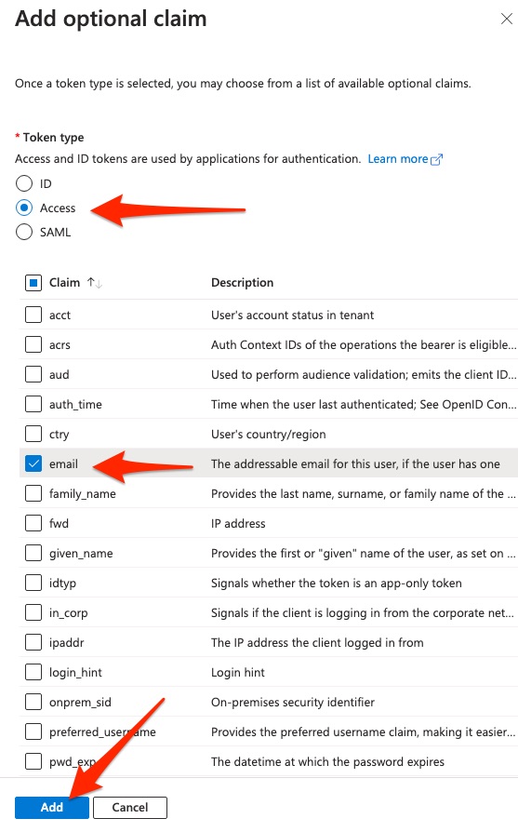The width and height of the screenshot is (518, 832).
Task: Click the Description column header
Action: coord(243,283)
